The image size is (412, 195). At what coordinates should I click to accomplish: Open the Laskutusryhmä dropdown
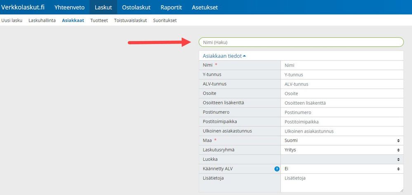point(341,150)
